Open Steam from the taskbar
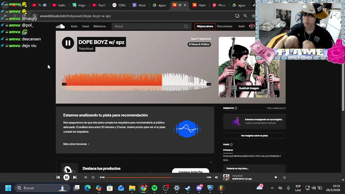Viewport: 345px width, 194px height. point(188,188)
